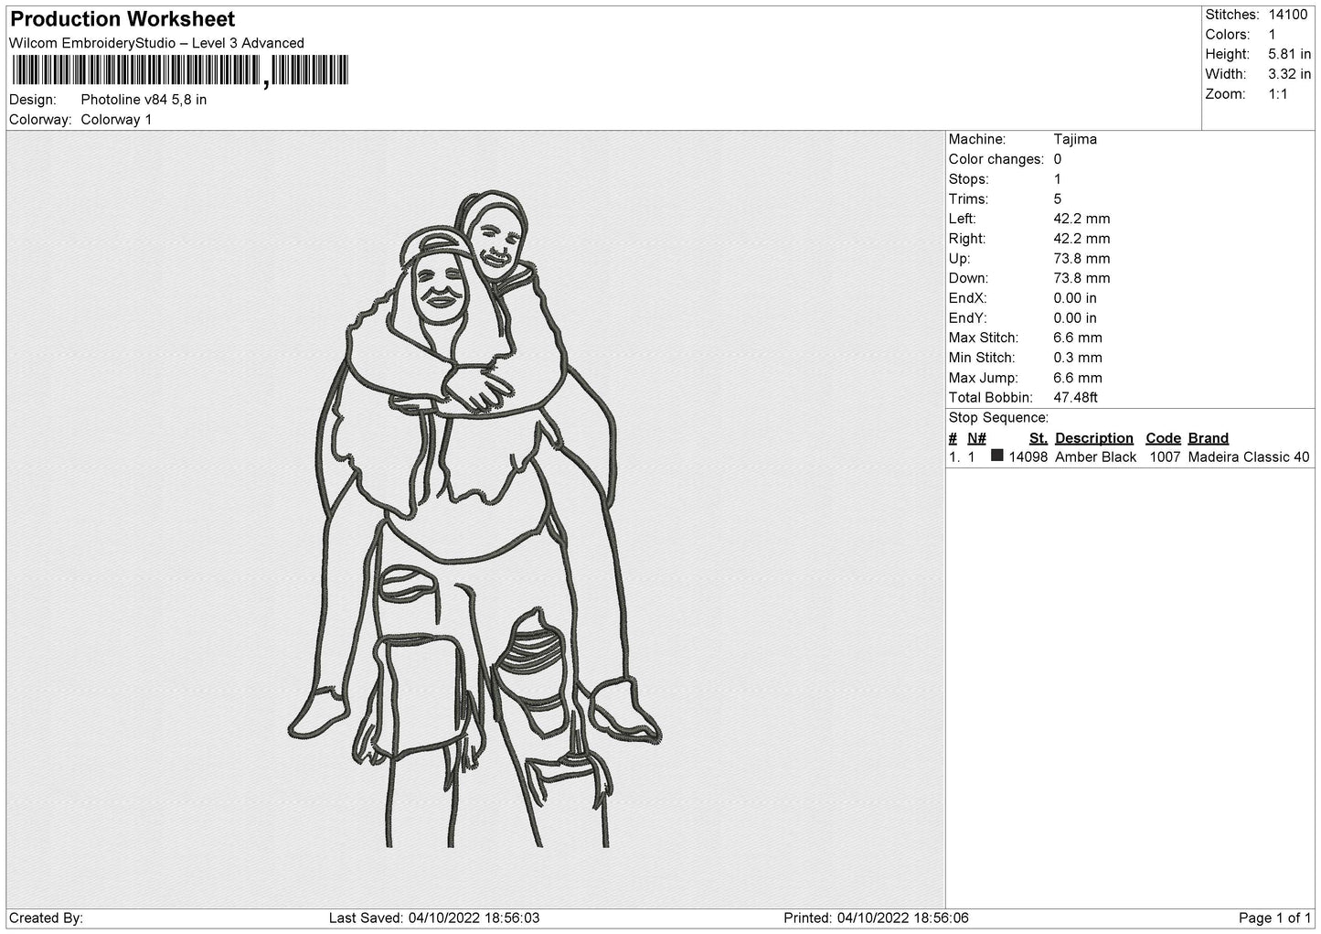Select the Left value 42.2 mm

click(1081, 219)
